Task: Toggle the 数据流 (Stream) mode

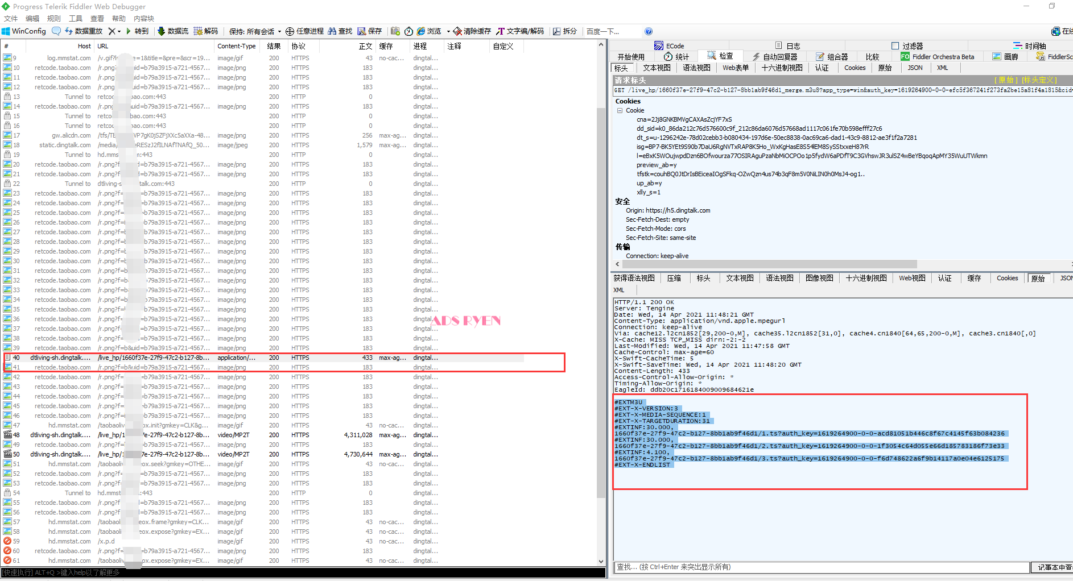Action: coord(173,31)
